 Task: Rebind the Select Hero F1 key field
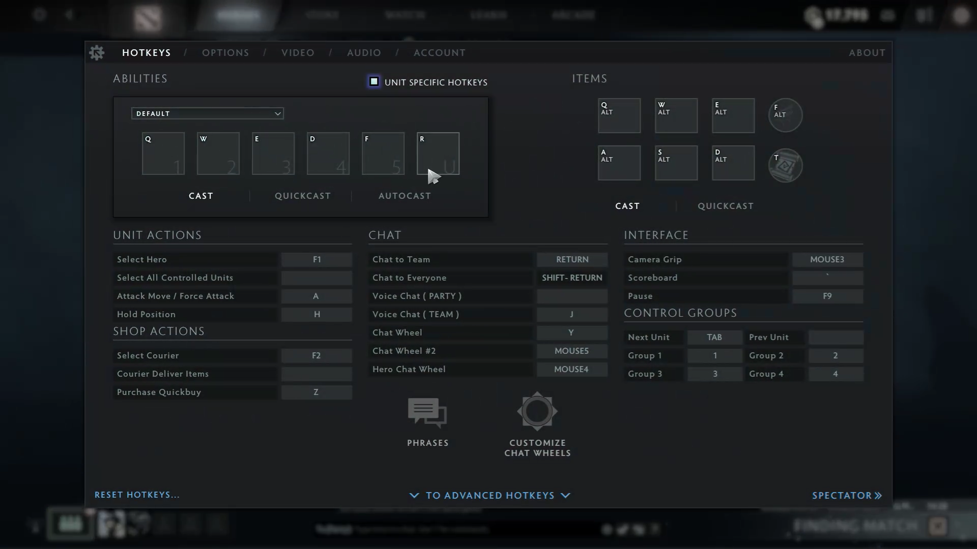pyautogui.click(x=317, y=259)
